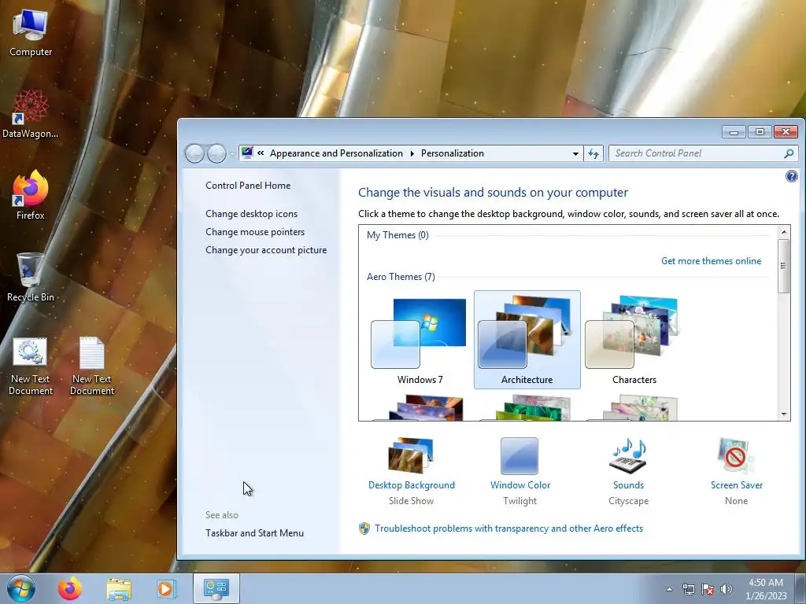Open Change mouse pointers link
The image size is (806, 604).
click(255, 232)
